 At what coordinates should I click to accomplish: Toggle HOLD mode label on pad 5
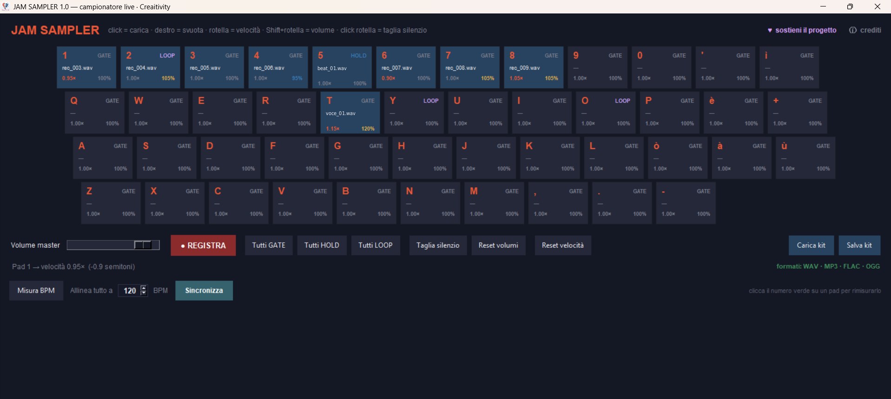click(358, 55)
